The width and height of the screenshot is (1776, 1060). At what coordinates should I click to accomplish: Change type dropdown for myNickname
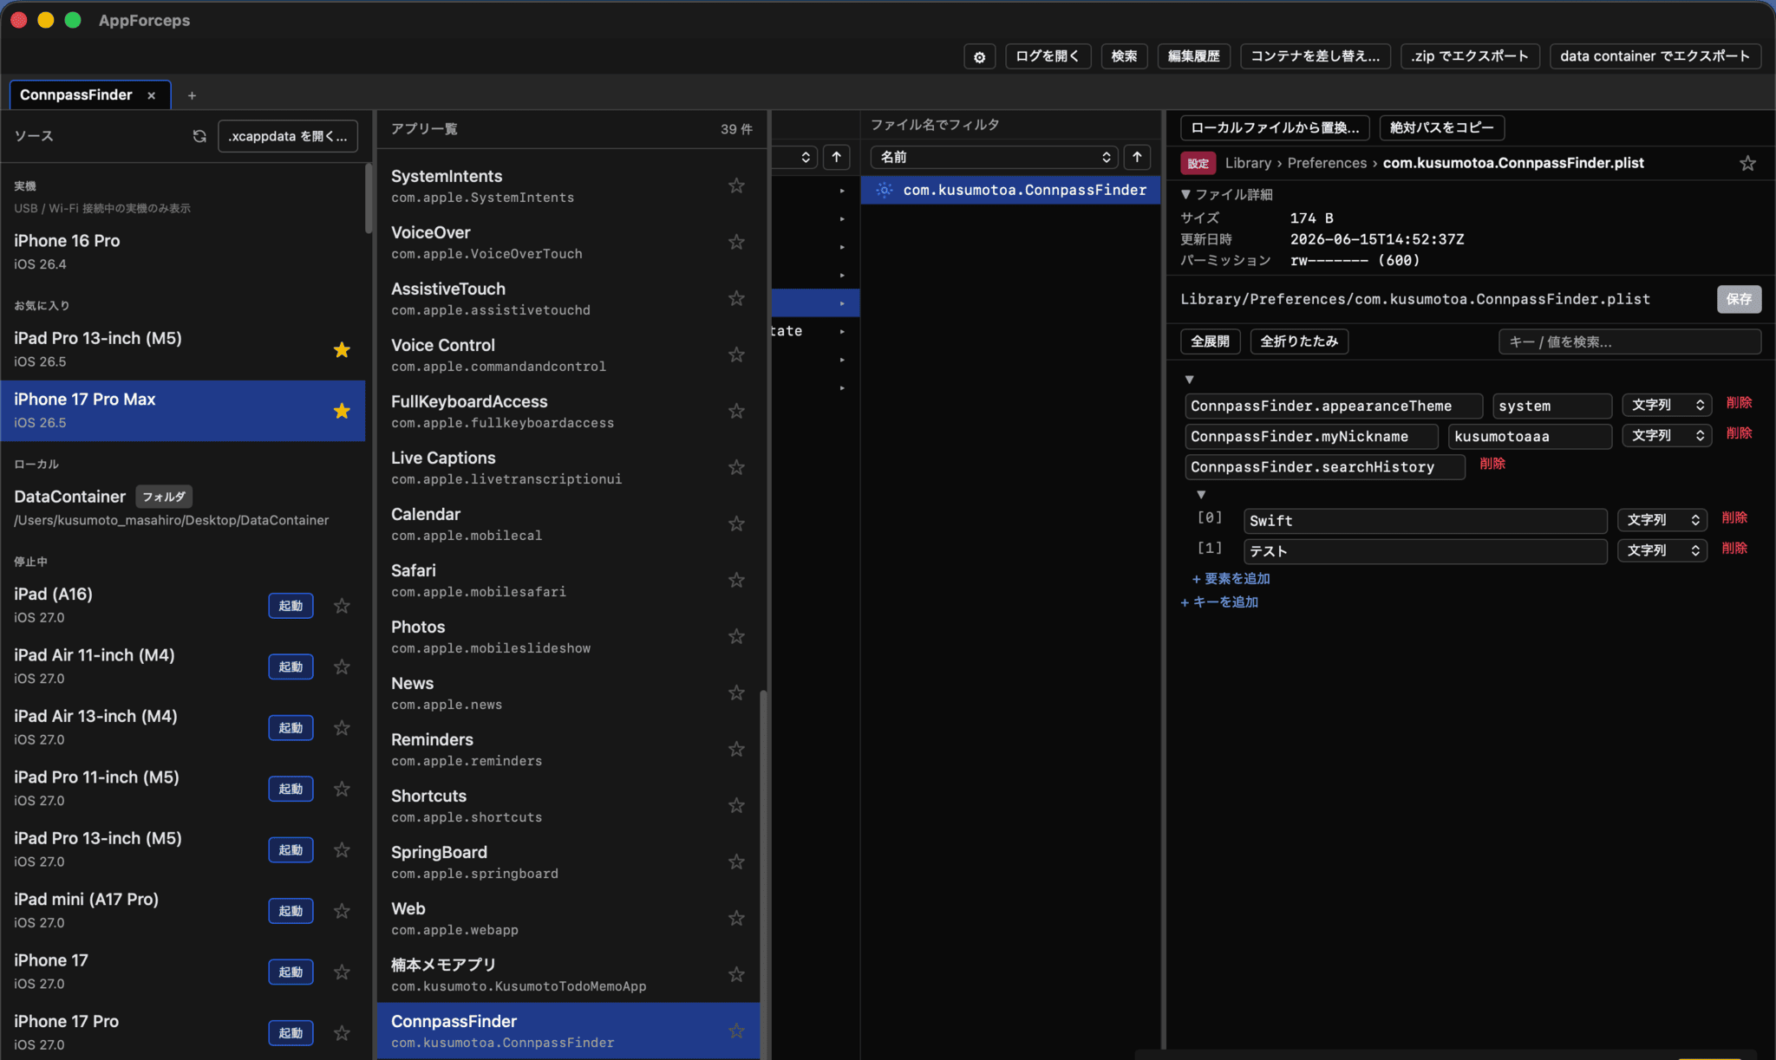click(x=1668, y=435)
